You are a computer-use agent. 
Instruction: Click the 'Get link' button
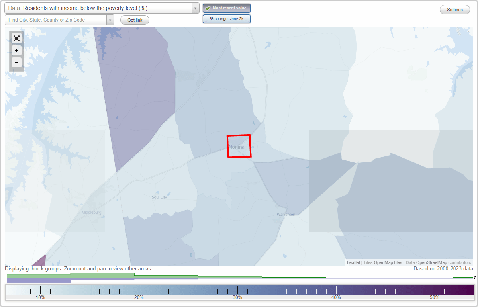tap(134, 20)
